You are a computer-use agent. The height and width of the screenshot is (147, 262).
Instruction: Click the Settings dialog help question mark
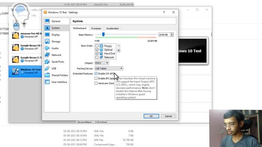164,12
